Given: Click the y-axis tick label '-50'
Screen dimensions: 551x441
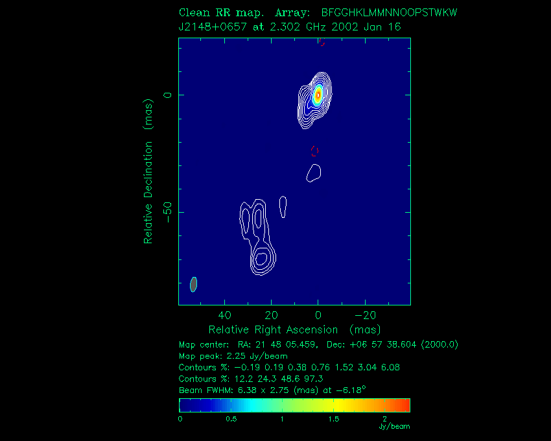Looking at the screenshot, I should 168,213.
